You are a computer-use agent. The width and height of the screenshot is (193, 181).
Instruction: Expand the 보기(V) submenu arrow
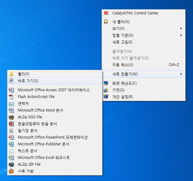(x=181, y=29)
